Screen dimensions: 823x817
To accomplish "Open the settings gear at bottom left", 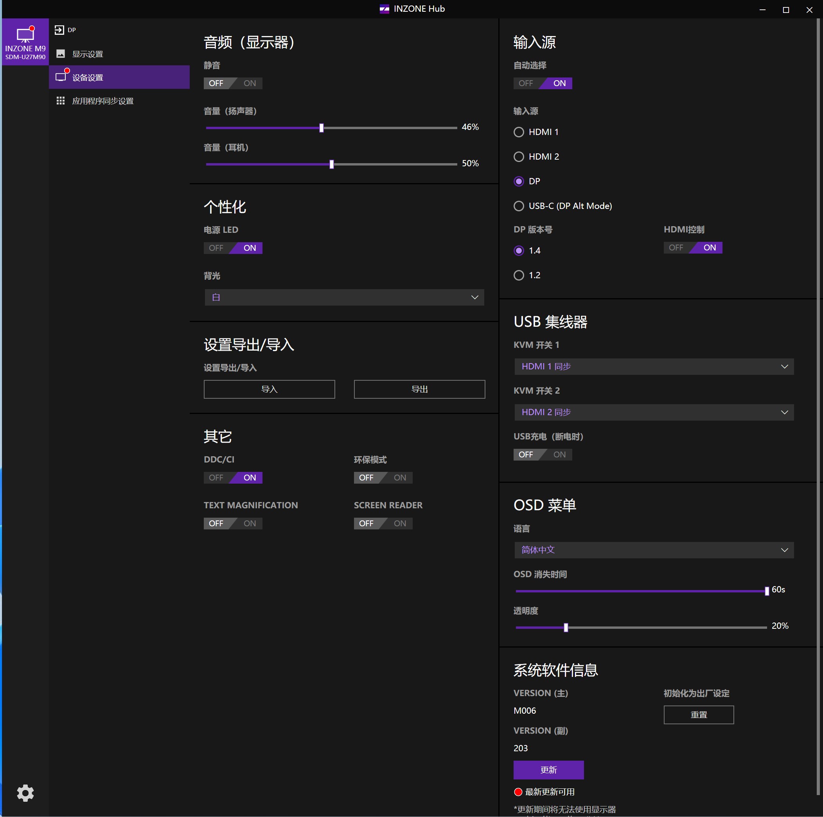I will pyautogui.click(x=25, y=793).
